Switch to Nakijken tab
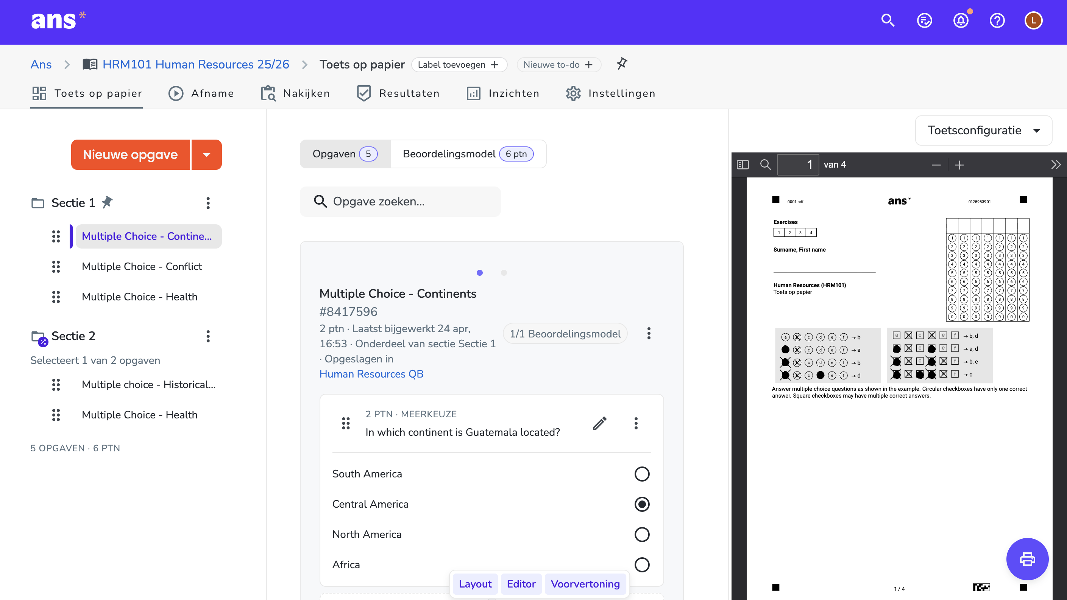 (x=295, y=93)
